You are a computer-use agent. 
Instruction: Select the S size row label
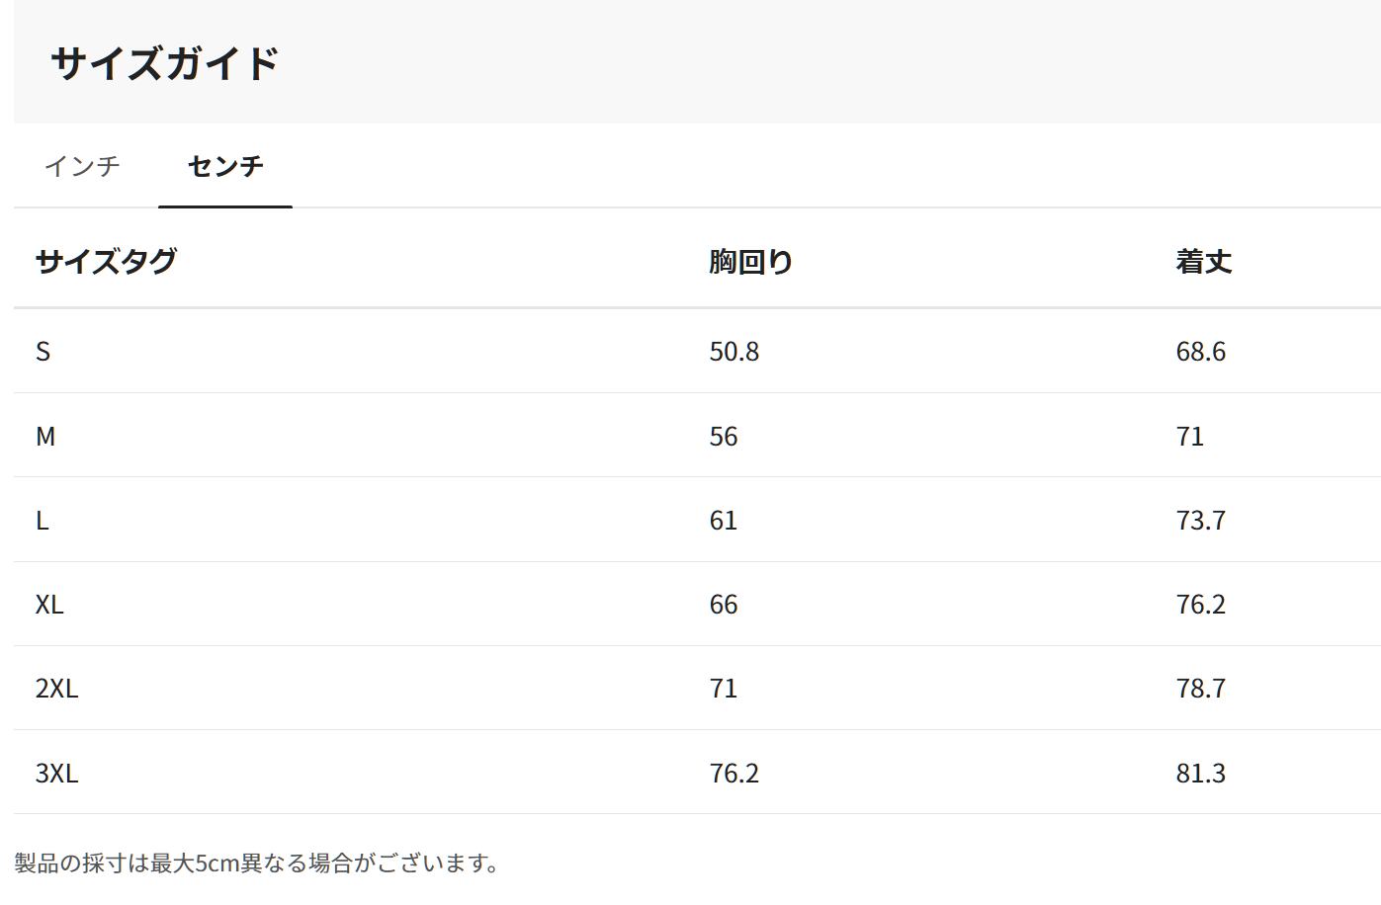pyautogui.click(x=43, y=352)
